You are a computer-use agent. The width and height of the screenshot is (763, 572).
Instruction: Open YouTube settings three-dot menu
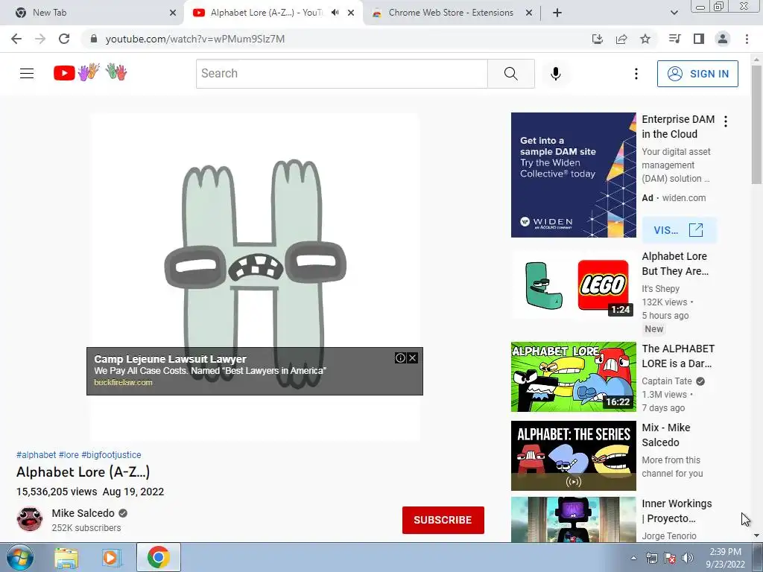[636, 74]
